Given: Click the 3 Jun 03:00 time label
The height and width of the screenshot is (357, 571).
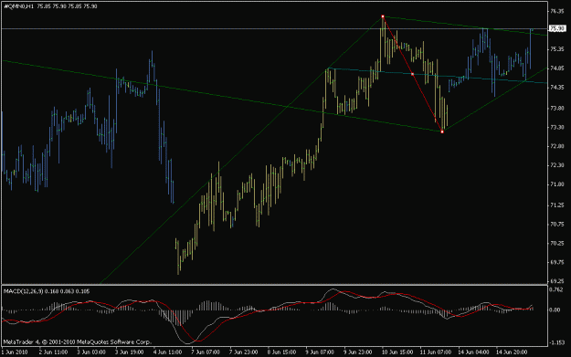Looking at the screenshot, I should coord(91,352).
